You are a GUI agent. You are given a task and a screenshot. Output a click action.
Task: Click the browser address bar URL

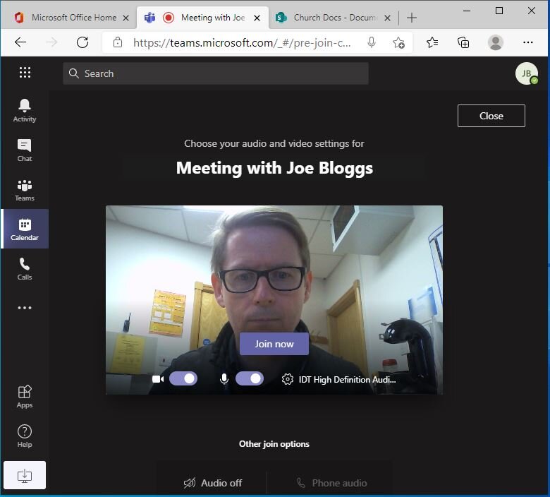click(x=242, y=43)
